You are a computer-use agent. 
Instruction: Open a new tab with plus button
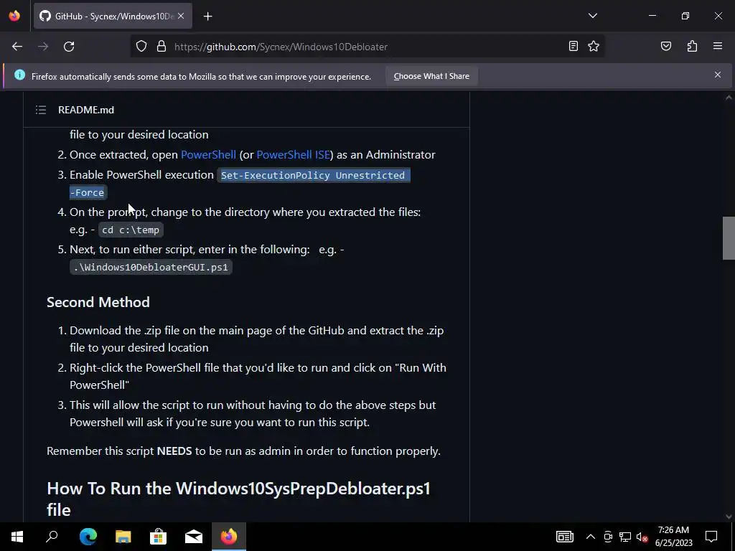click(207, 17)
